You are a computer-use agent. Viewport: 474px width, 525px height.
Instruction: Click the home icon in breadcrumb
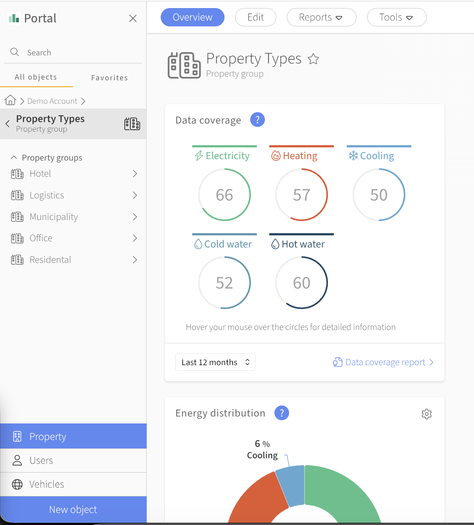[x=10, y=100]
